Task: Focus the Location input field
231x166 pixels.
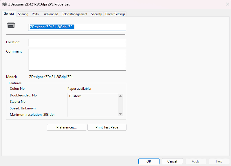Action: [77, 42]
